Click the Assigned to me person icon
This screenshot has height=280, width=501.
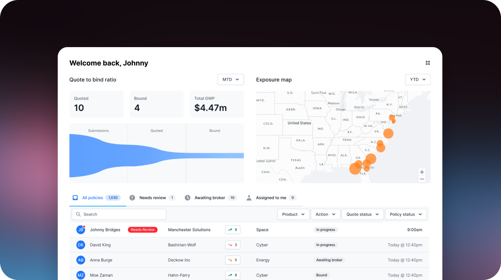coord(249,198)
